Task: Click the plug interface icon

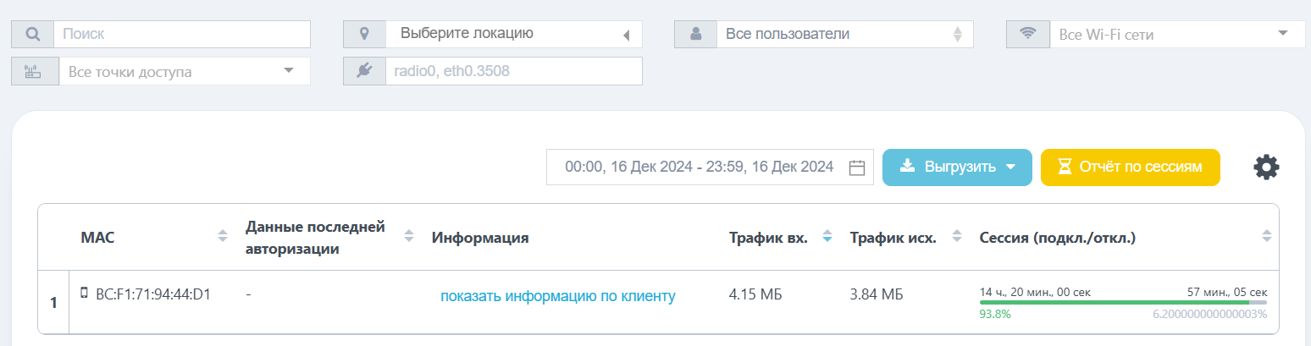Action: (364, 71)
